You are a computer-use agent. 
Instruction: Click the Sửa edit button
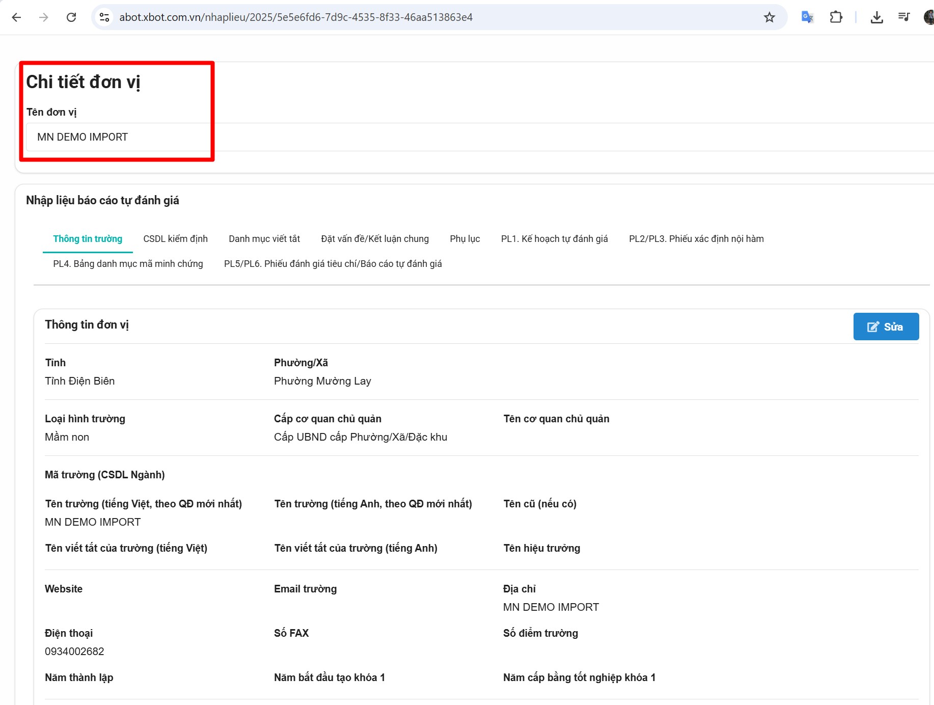(x=886, y=327)
